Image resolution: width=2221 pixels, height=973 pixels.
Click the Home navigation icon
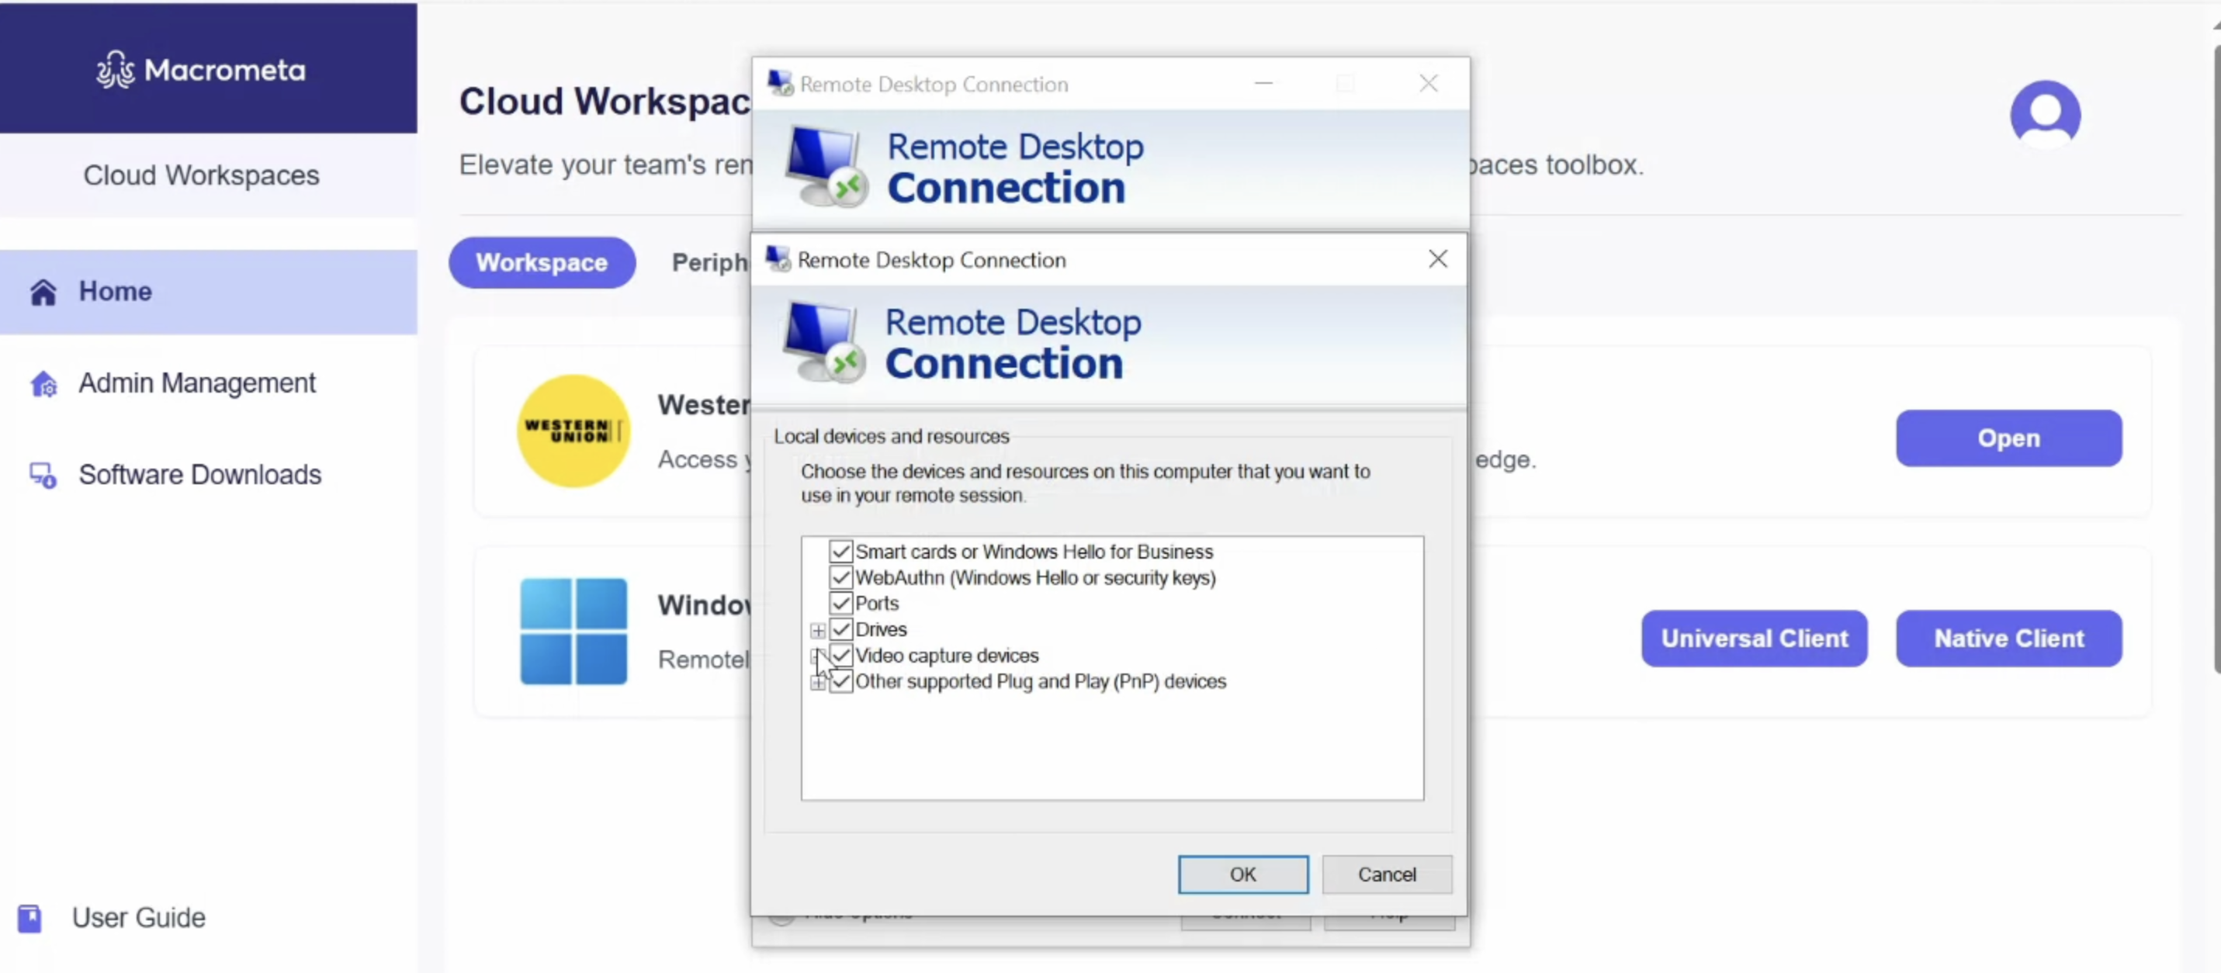43,290
